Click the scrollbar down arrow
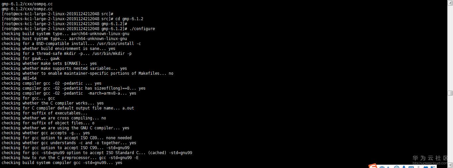Image resolution: width=453 pixels, height=168 pixels. (450, 165)
